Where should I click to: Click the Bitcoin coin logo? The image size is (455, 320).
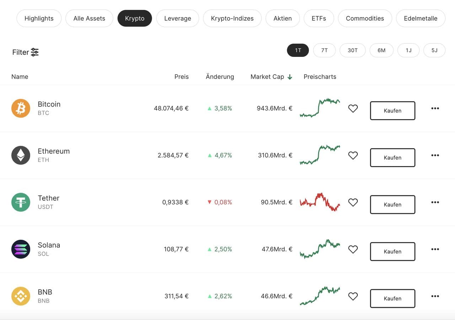coord(21,108)
